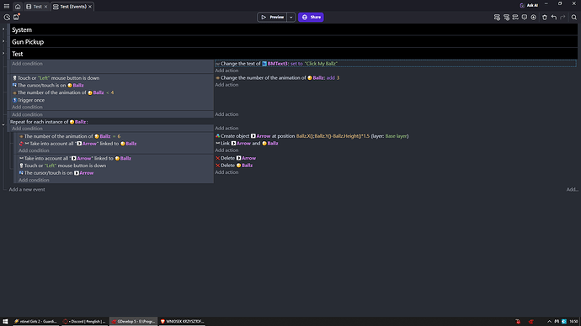The width and height of the screenshot is (581, 326).
Task: Open search in events sheet
Action: point(574,17)
